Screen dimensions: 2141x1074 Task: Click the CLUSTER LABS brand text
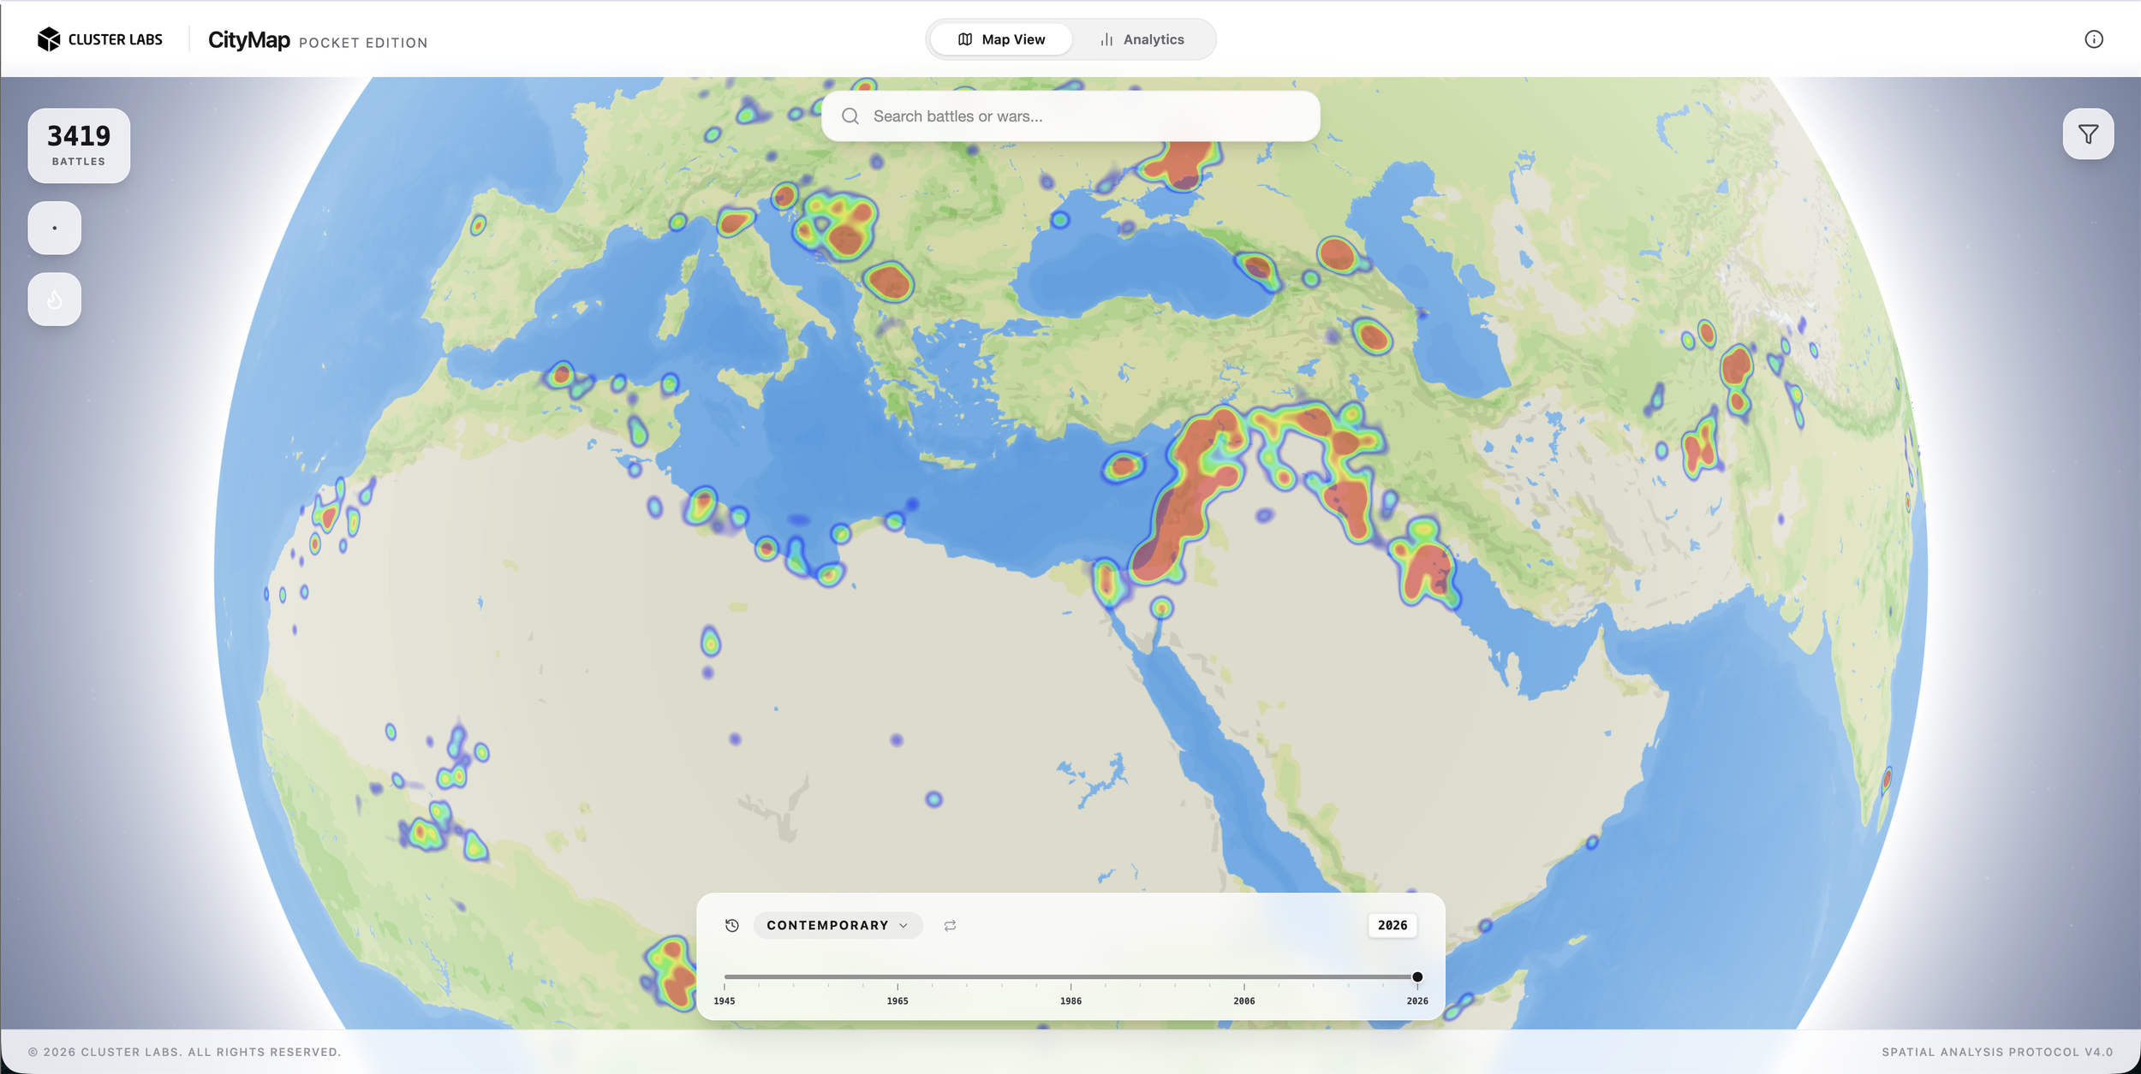click(116, 39)
